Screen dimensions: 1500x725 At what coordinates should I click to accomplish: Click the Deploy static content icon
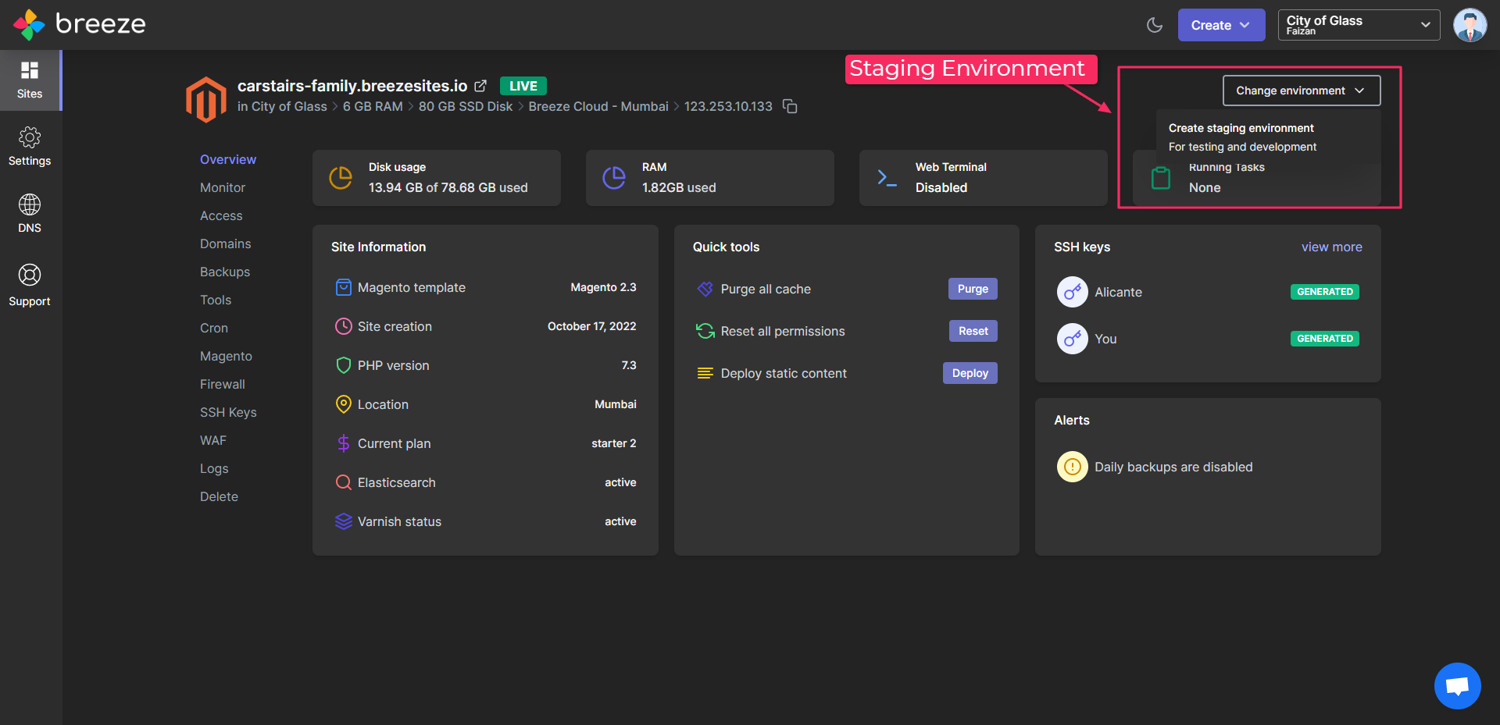click(705, 373)
